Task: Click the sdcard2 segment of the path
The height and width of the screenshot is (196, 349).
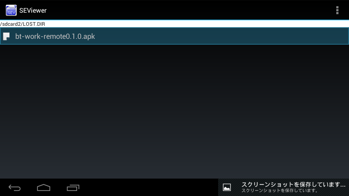Action: tap(11, 24)
